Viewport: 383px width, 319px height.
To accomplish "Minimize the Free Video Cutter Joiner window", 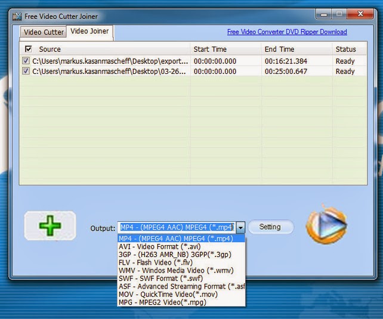I will 324,14.
